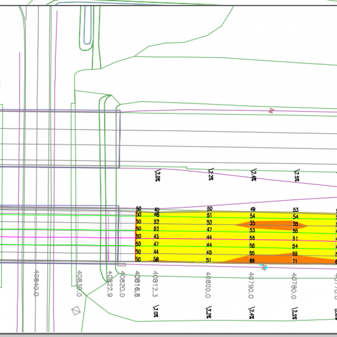Select the red arrow marker on upper road edge
This screenshot has height=337, width=337.
tap(272, 111)
